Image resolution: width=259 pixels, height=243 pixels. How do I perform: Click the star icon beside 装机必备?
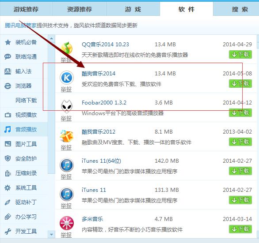tap(8, 42)
